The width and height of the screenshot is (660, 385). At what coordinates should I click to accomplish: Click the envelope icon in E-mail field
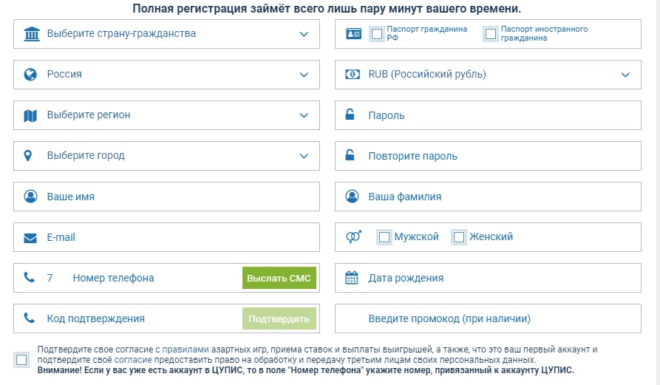point(30,238)
